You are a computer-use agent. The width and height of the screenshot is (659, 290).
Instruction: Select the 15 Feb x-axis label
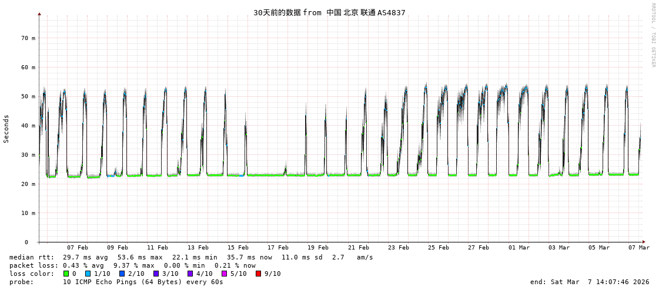(x=237, y=248)
